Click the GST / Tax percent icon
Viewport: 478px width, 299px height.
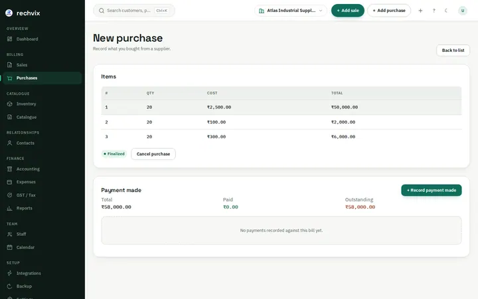point(10,195)
